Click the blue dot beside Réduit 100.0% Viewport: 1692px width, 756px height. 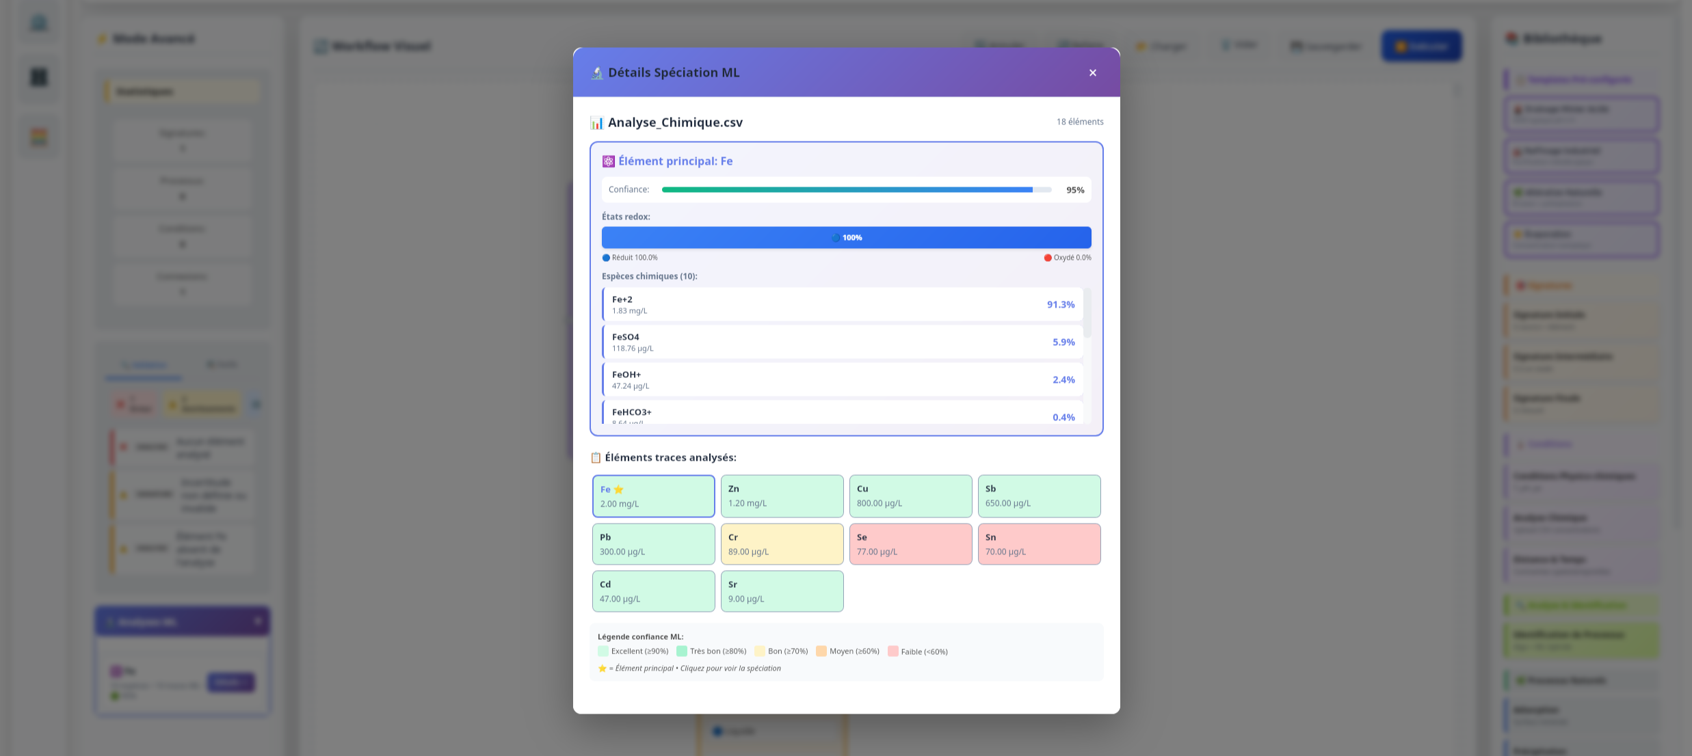[605, 258]
